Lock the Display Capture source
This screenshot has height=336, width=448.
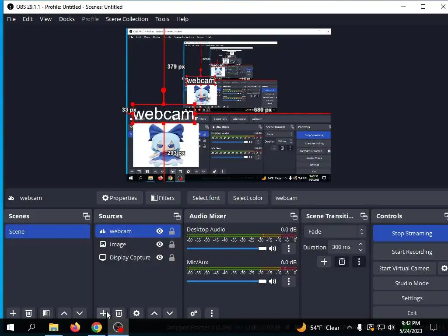tap(171, 257)
